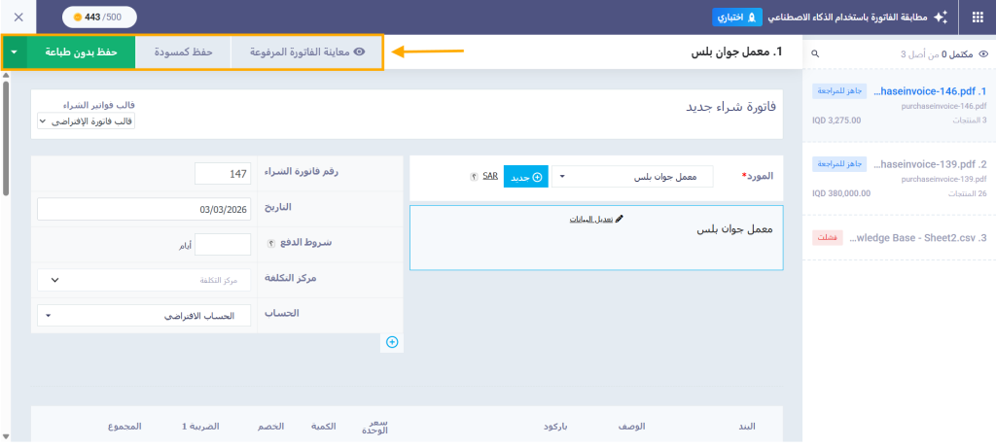Open the المورد supplier dropdown
The height and width of the screenshot is (448, 996).
634,177
